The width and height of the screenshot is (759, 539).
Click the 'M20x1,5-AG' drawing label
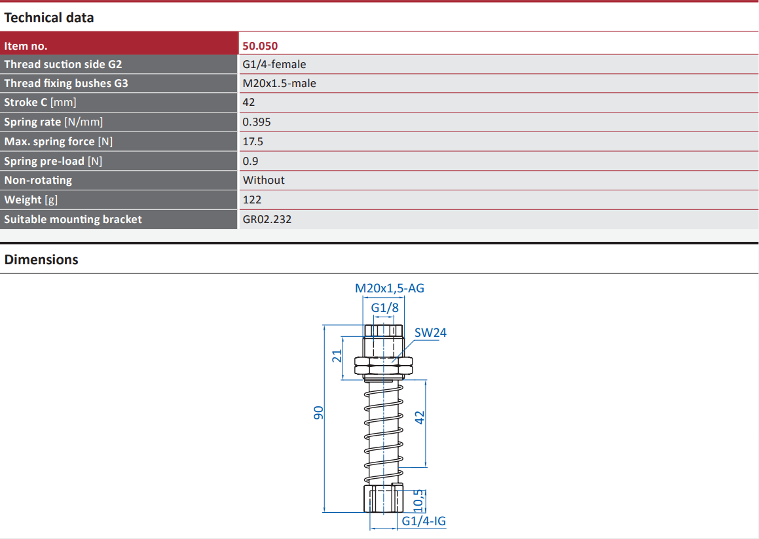(390, 288)
